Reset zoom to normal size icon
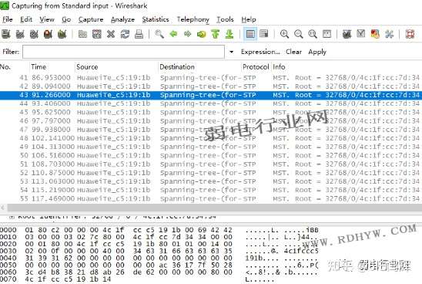422x284 pixels. (313, 34)
